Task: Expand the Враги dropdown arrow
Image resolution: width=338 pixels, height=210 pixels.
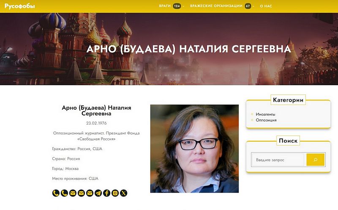Action: tap(183, 6)
